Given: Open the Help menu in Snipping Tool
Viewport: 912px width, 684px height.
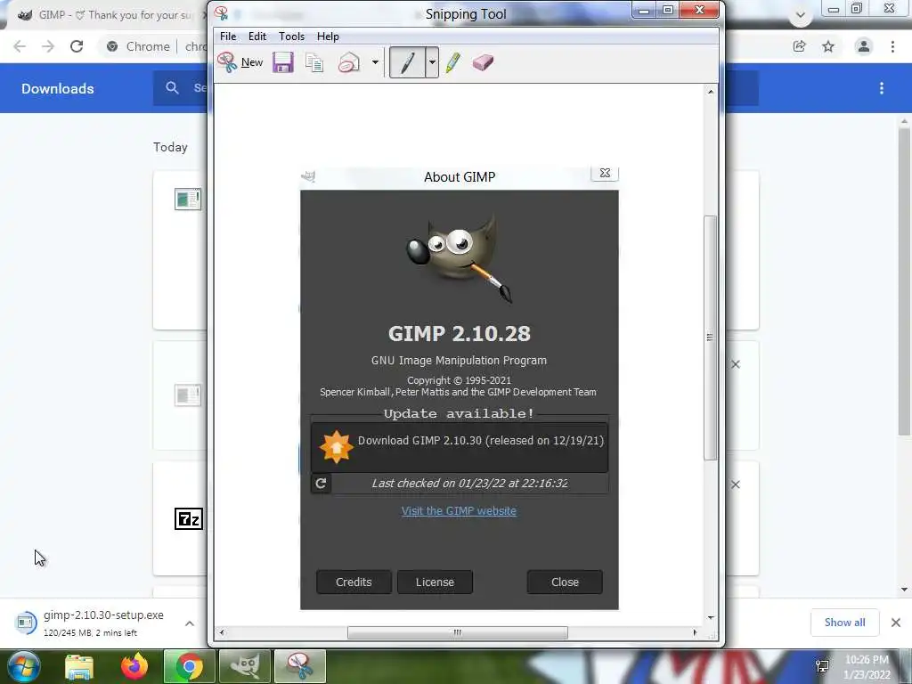Looking at the screenshot, I should [328, 36].
